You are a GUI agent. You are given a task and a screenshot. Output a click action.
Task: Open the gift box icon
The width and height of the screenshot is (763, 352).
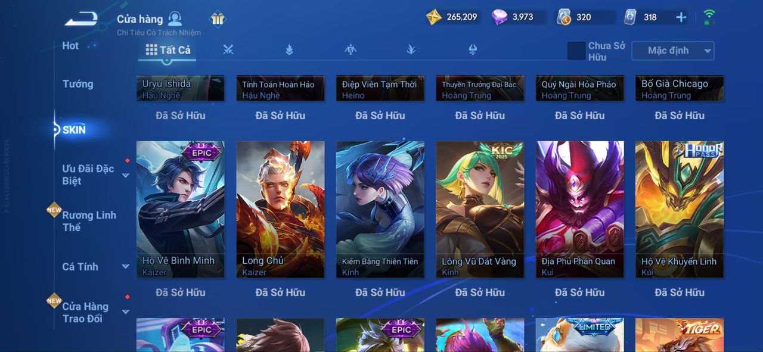(x=218, y=18)
